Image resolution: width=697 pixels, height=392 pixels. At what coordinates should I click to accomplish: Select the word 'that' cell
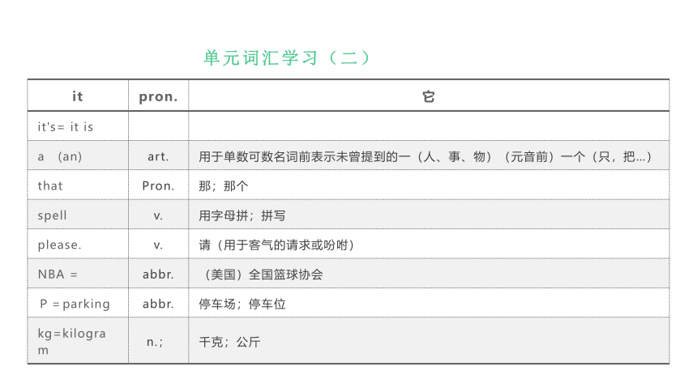[x=78, y=185]
